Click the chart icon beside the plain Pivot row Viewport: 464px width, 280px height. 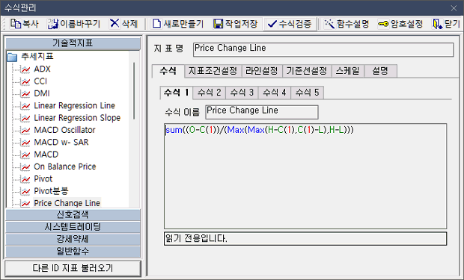(25, 179)
